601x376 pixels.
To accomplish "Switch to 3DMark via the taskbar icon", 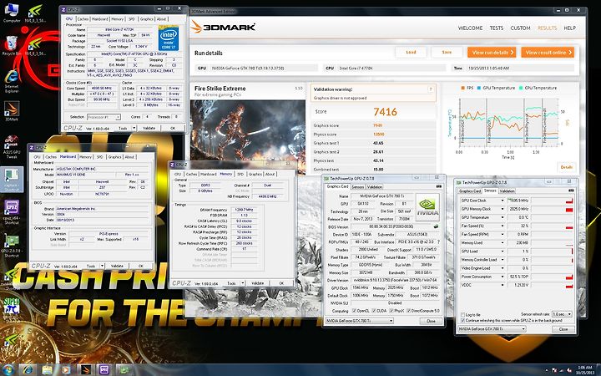I will [x=86, y=370].
